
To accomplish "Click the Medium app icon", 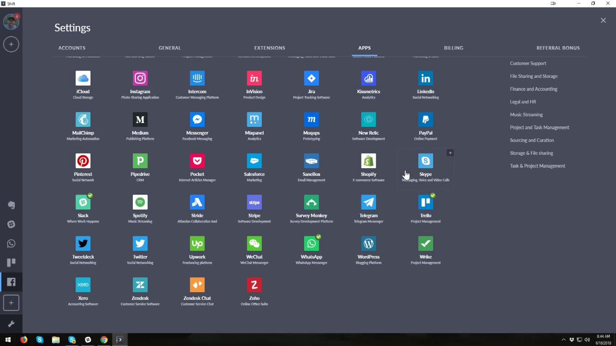I will click(x=140, y=120).
